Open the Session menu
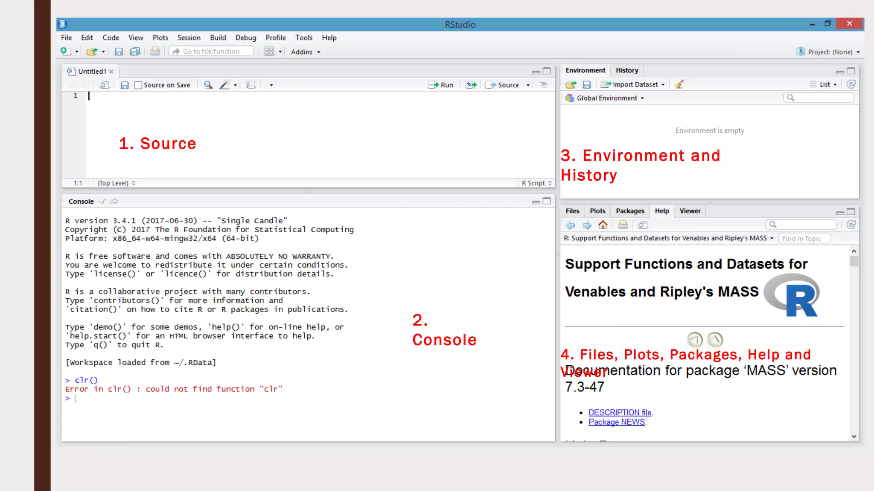 click(189, 38)
